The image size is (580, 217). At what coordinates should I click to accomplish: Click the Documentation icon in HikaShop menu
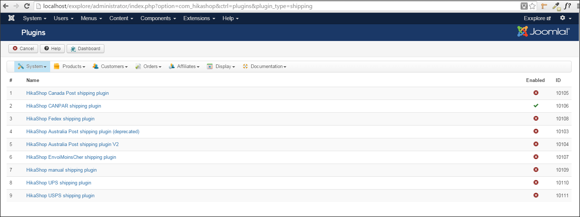coord(245,66)
